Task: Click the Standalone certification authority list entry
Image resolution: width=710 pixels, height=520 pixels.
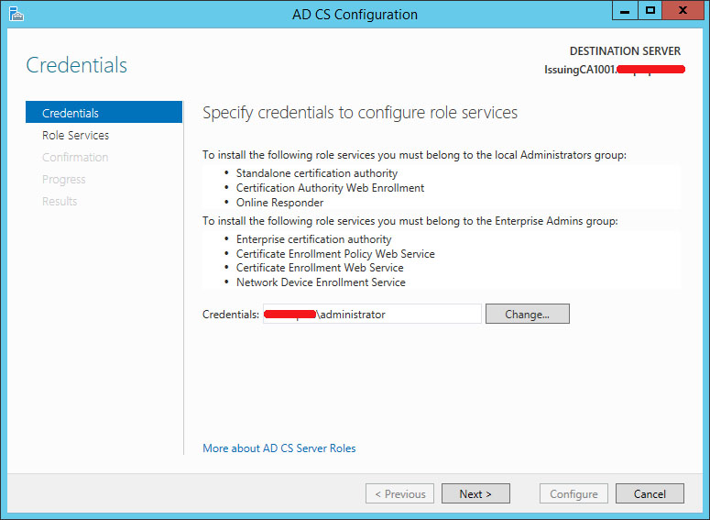Action: 317,173
